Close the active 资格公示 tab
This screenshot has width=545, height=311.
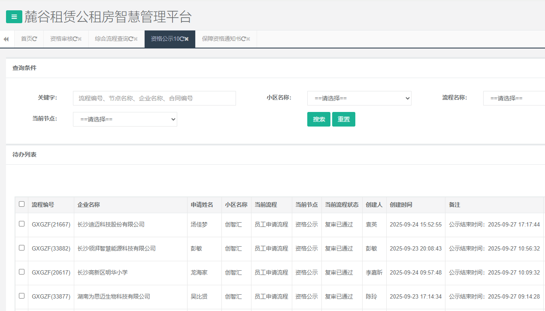pyautogui.click(x=187, y=39)
